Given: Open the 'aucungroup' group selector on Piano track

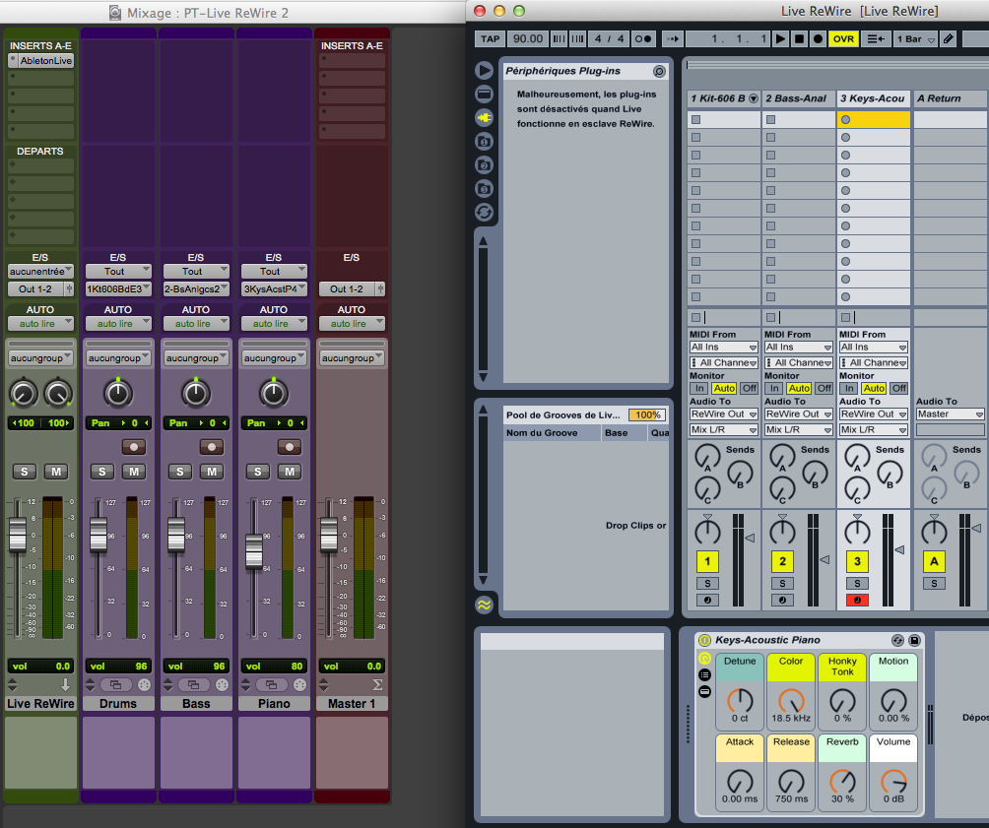Looking at the screenshot, I should [274, 358].
